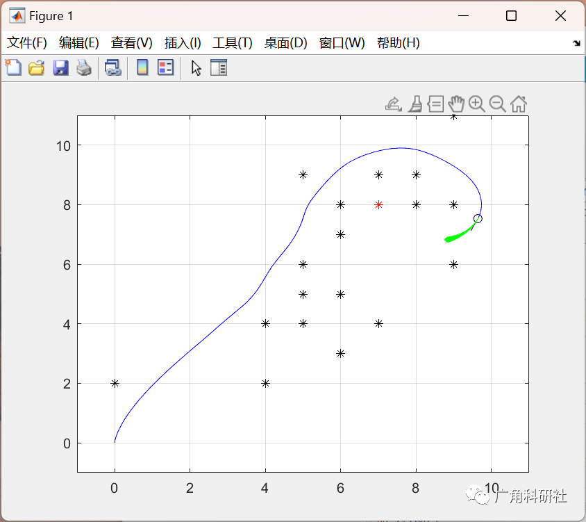Activate the Zoom Out tool
Image resolution: width=586 pixels, height=522 pixels.
tap(497, 104)
